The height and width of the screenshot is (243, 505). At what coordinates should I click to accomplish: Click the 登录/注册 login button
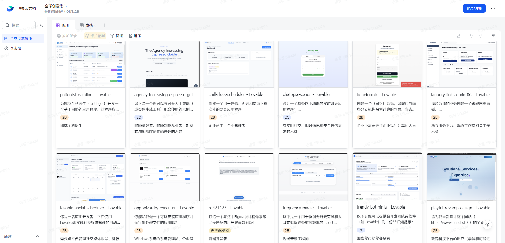474,8
